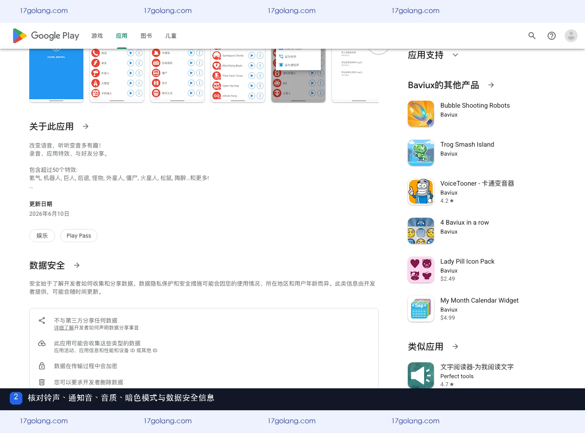585x433 pixels.
Task: View the screenshot listing 电话 effect
Action: tap(117, 76)
